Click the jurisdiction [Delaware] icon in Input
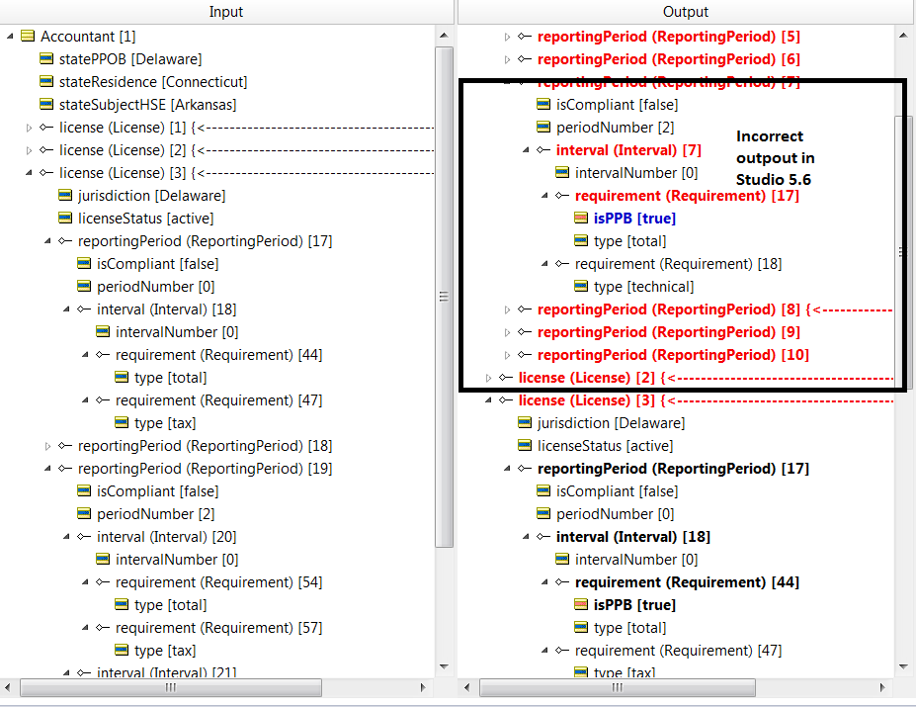The height and width of the screenshot is (707, 916). click(65, 196)
